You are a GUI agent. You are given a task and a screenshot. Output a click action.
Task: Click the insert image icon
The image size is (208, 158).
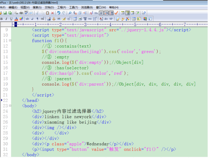tap(49, 19)
